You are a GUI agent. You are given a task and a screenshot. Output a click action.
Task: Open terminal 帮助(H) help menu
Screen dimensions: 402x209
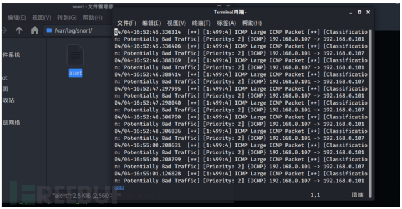click(x=252, y=23)
